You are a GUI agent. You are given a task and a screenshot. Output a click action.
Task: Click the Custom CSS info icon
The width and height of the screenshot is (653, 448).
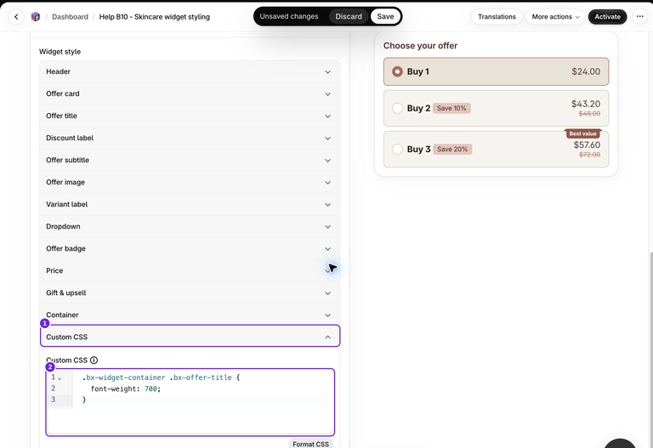pyautogui.click(x=94, y=360)
